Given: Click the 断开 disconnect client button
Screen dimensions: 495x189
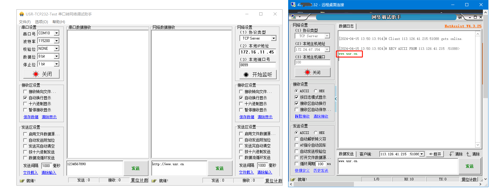Looking at the screenshot, I should pyautogui.click(x=435, y=154).
